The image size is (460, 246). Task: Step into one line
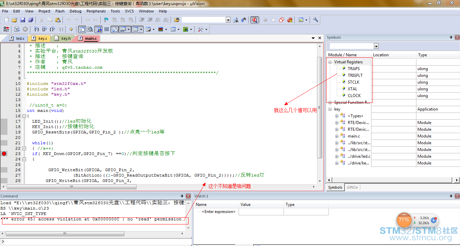pos(37,29)
